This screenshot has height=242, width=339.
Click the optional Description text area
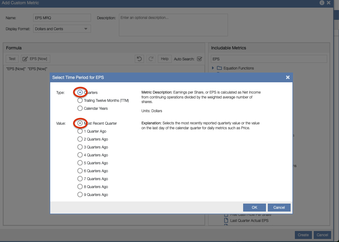[173, 25]
